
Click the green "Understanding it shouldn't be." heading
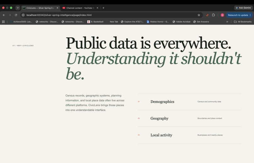(x=153, y=66)
